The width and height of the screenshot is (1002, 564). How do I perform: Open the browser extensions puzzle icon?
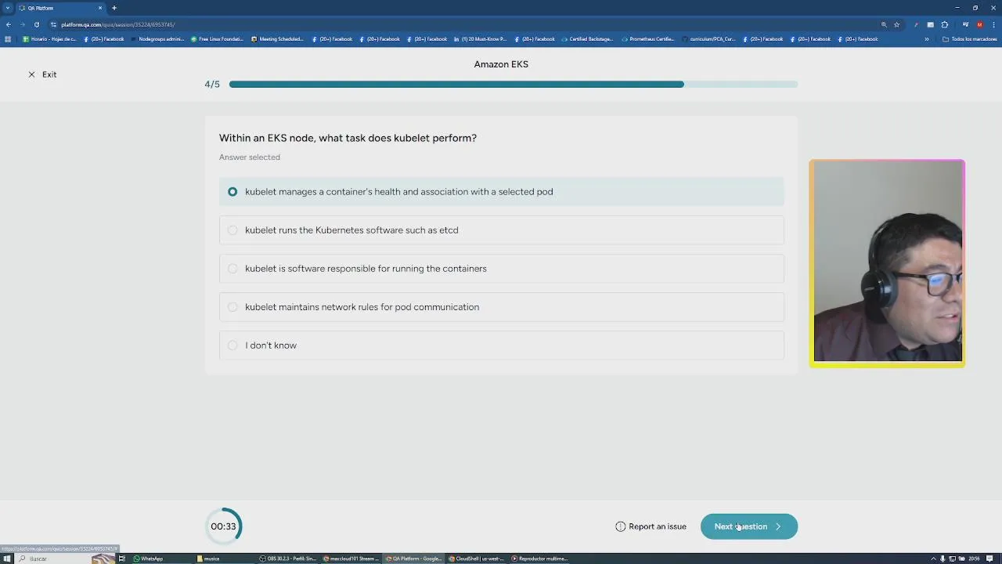pyautogui.click(x=945, y=24)
